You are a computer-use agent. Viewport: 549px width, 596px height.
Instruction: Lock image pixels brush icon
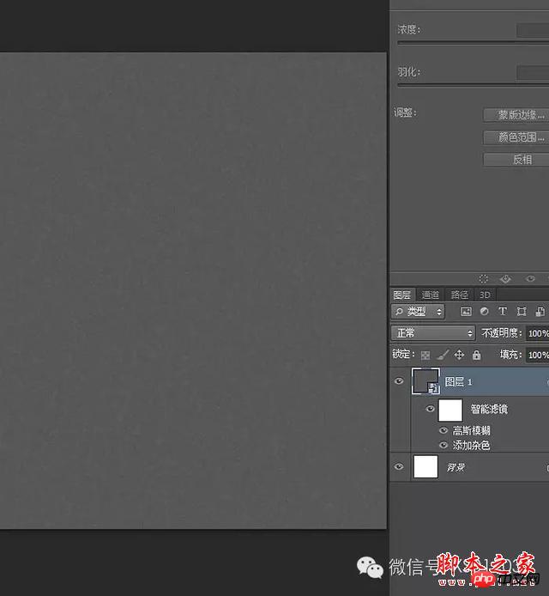pyautogui.click(x=443, y=355)
